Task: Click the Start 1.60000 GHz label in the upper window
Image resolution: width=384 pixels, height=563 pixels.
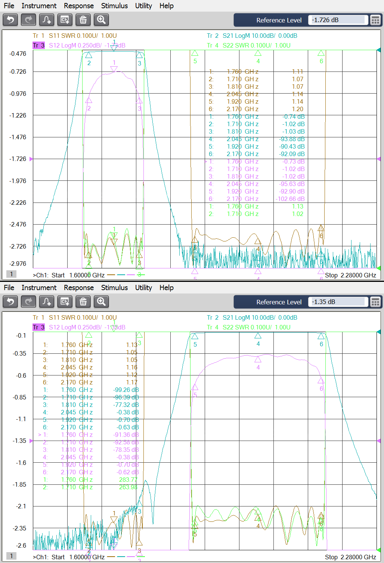Action: [78, 275]
